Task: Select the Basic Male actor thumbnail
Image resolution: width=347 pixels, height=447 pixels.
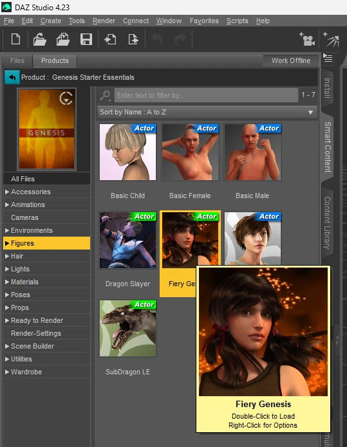Action: [x=252, y=152]
